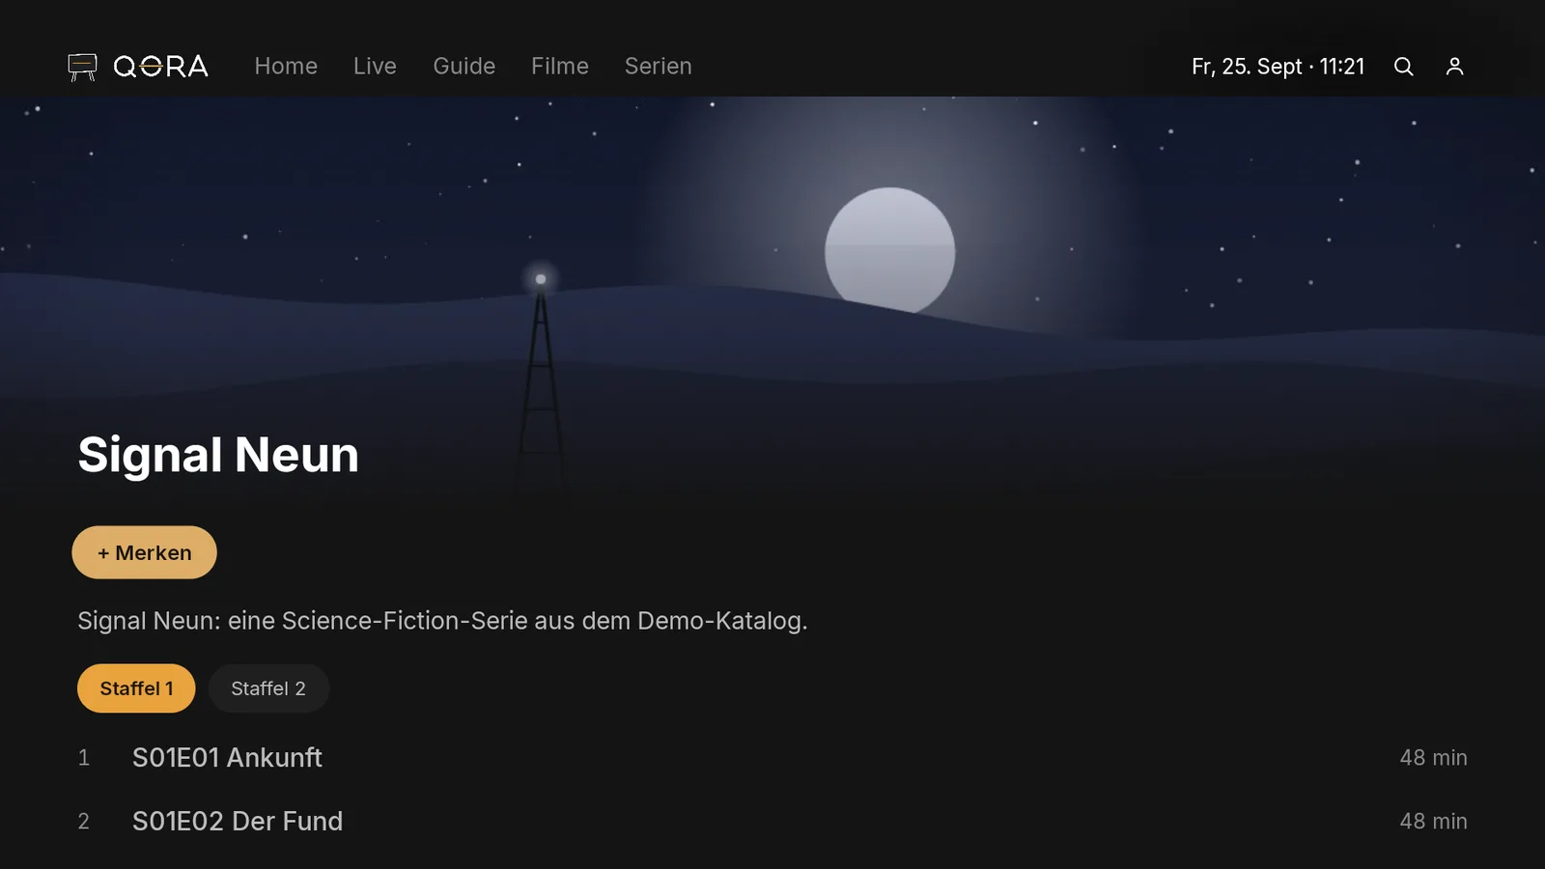This screenshot has width=1545, height=869.
Task: Open the Live section
Action: 375,67
